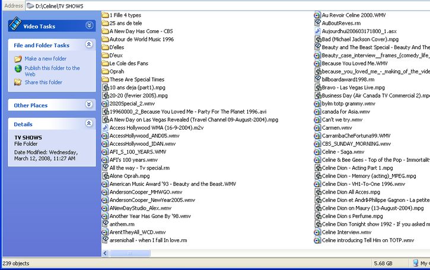Viewport: 430px width, 270px height.
Task: Select Celine Interview.wmv file name
Action: 346,232
